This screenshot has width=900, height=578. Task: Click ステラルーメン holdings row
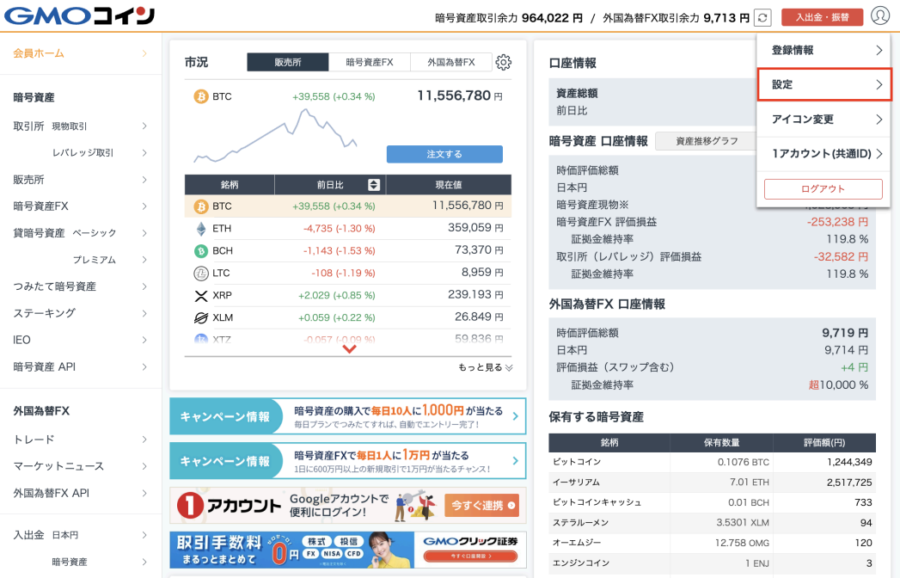713,523
